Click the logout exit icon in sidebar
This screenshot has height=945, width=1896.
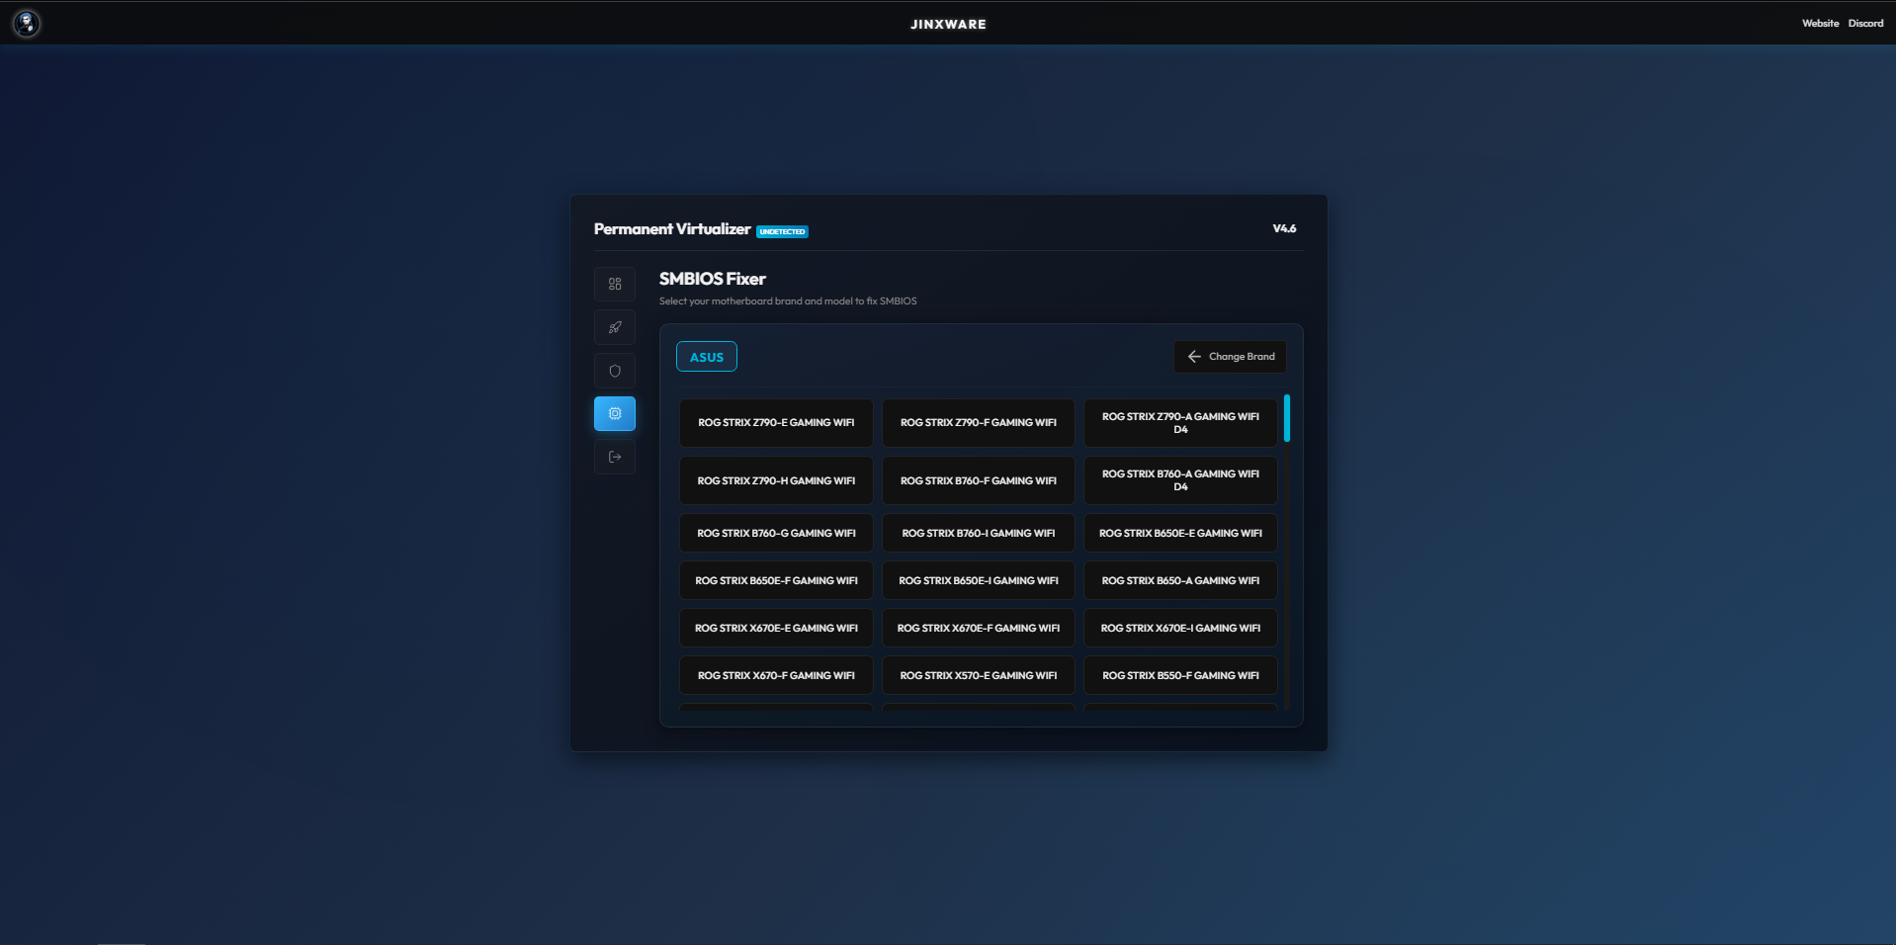(x=614, y=457)
